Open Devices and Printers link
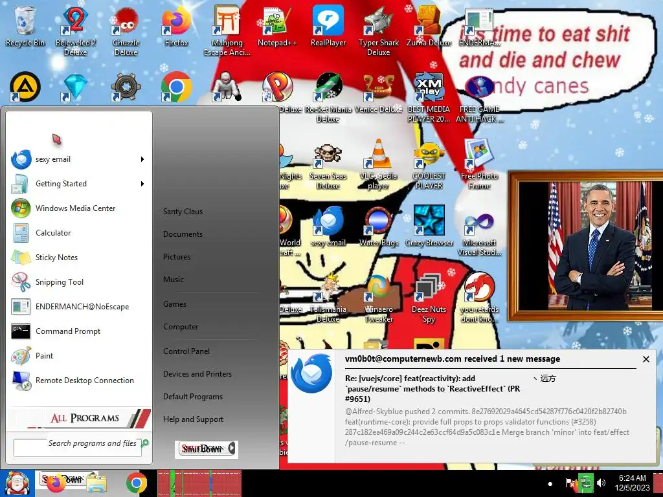Viewport: 663px width, 497px height. pyautogui.click(x=197, y=374)
